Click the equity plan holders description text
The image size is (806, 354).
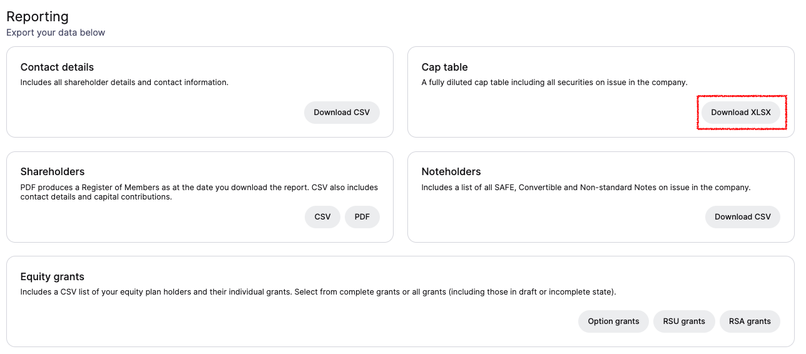[318, 291]
